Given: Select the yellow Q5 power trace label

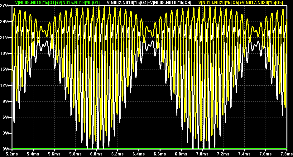Looking at the screenshot, I should coord(241,2).
